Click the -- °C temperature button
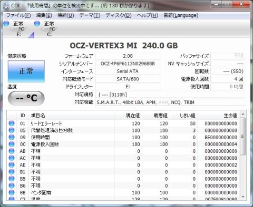 (26, 98)
